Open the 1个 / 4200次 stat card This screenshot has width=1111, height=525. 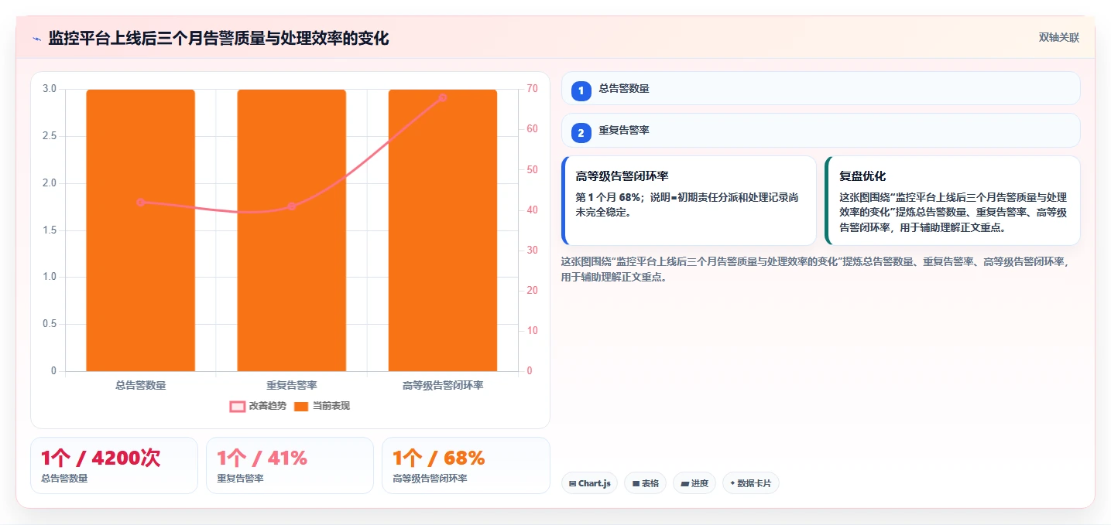click(x=114, y=465)
